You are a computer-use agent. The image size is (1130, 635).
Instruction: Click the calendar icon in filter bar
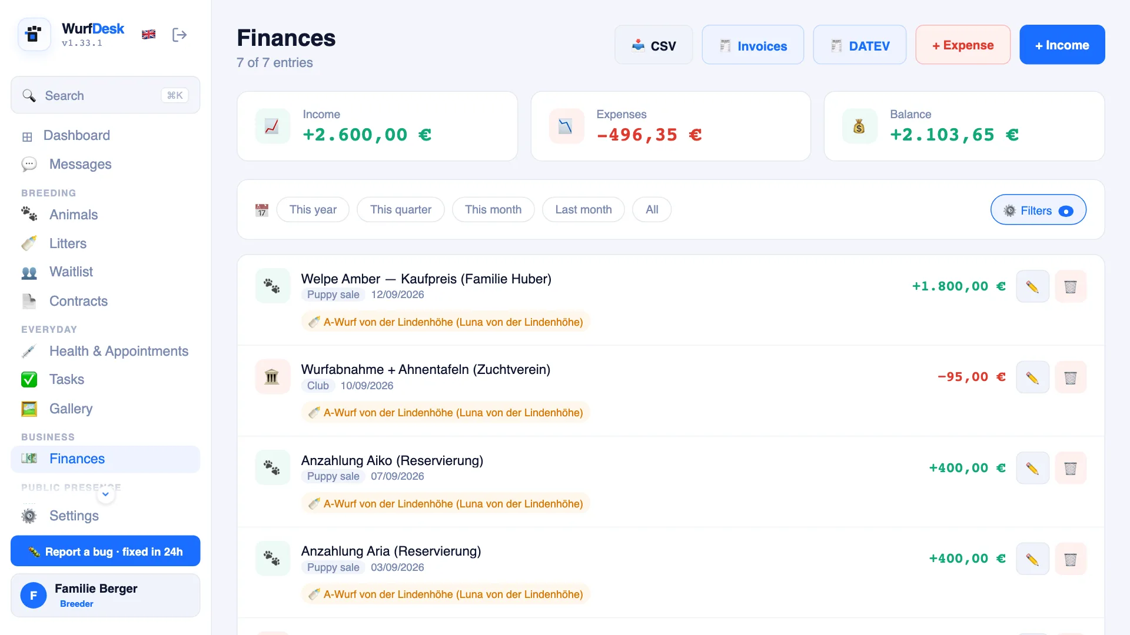[x=262, y=210]
